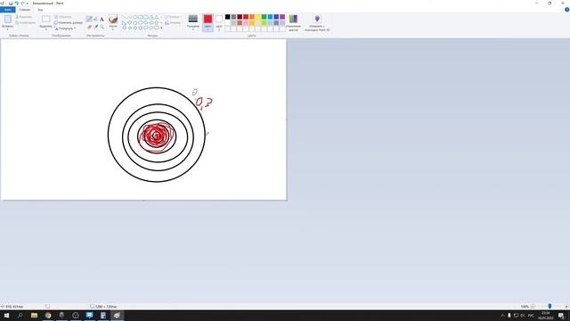Click the zoom in plus button
Image resolution: width=570 pixels, height=321 pixels.
click(566, 307)
